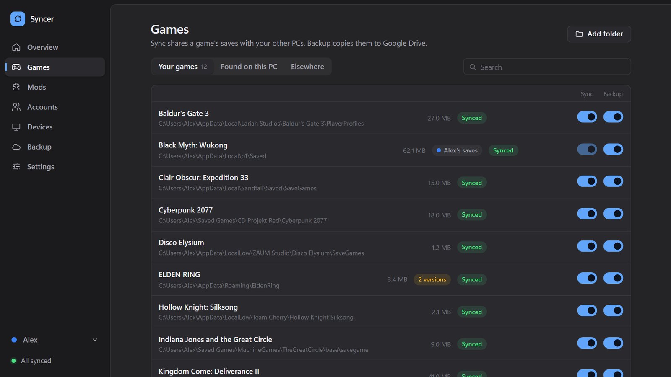Toggle Sync for Baldur's Gate 3
Viewport: 671px width, 377px height.
(x=587, y=117)
